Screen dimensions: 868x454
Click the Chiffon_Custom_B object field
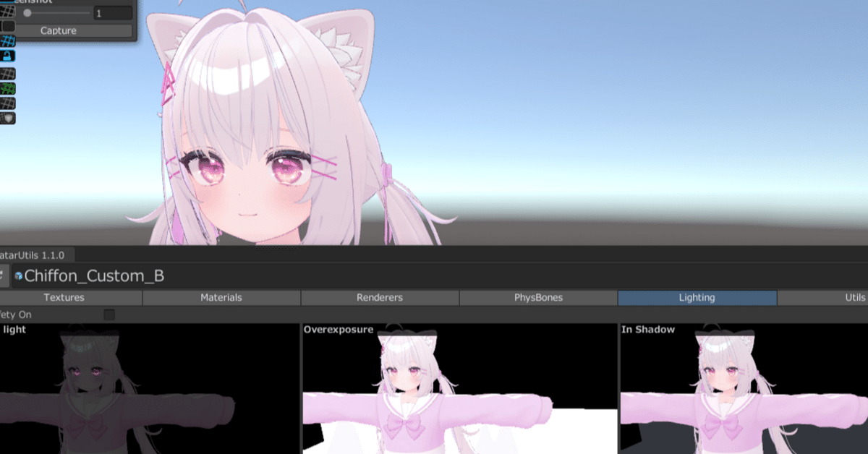click(439, 275)
